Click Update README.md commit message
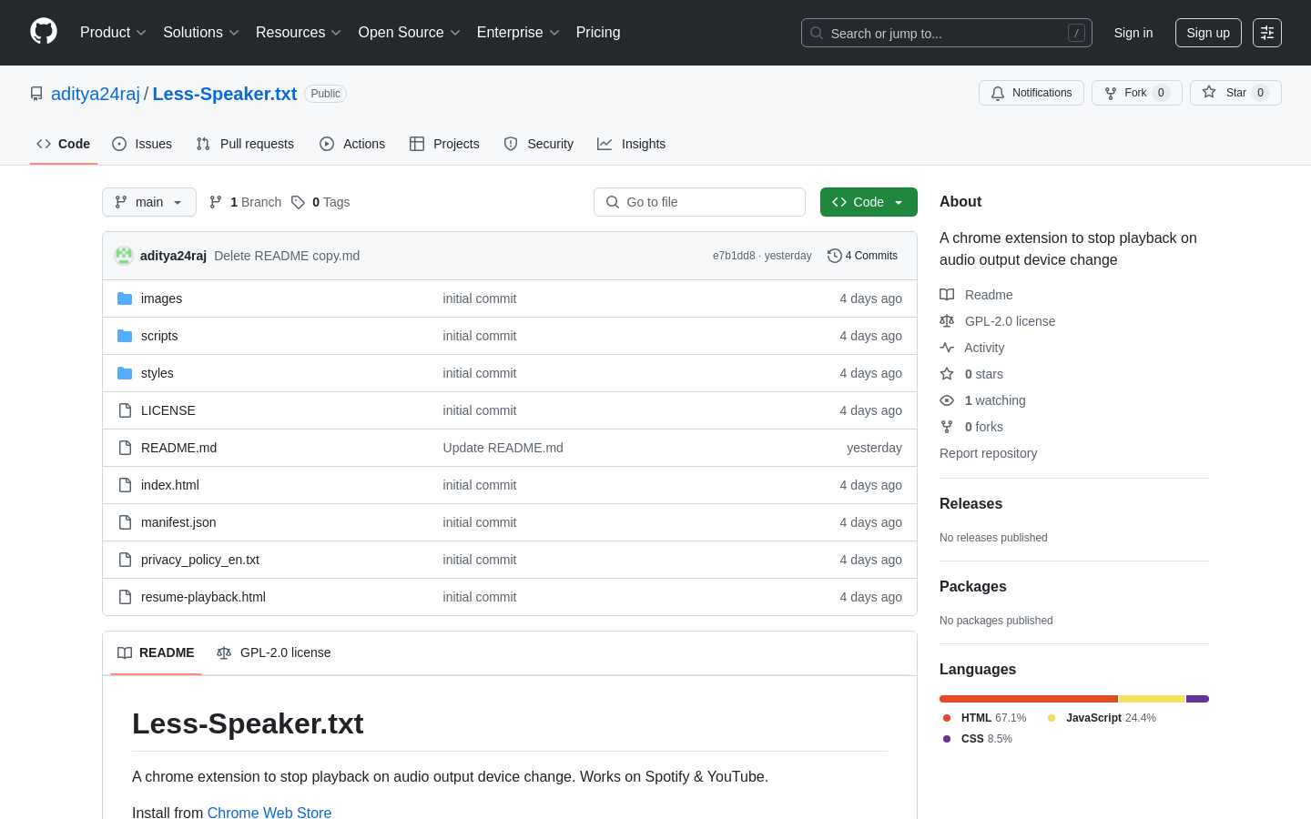Viewport: 1311px width, 819px height. pyautogui.click(x=503, y=448)
